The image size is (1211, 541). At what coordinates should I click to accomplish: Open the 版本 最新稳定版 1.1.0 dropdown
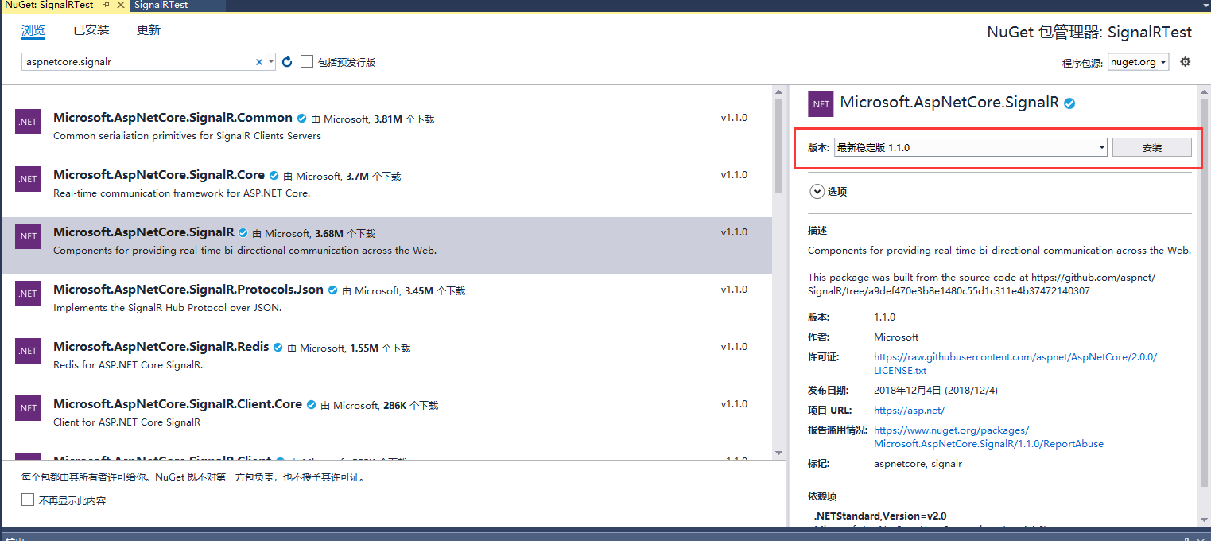pos(970,147)
